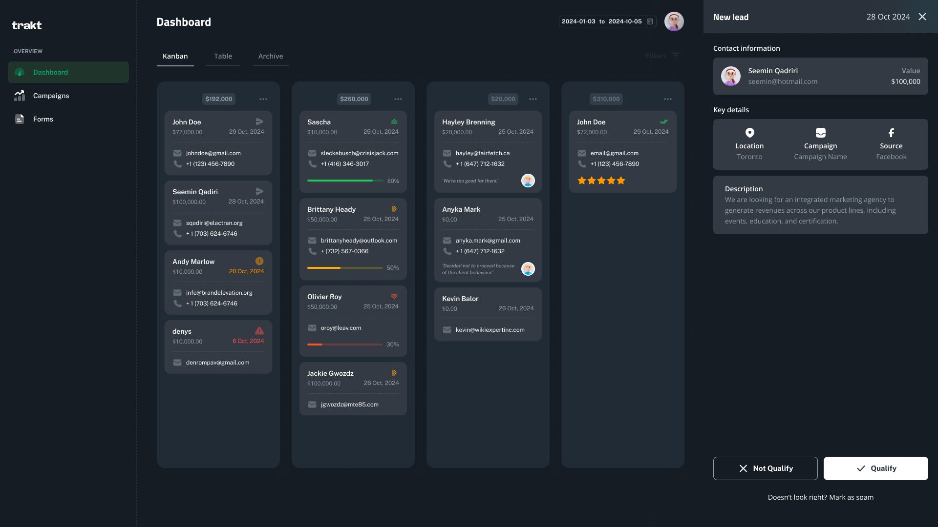Viewport: 938px width, 527px height.
Task: Click the Facebook source icon in key details
Action: pos(891,133)
